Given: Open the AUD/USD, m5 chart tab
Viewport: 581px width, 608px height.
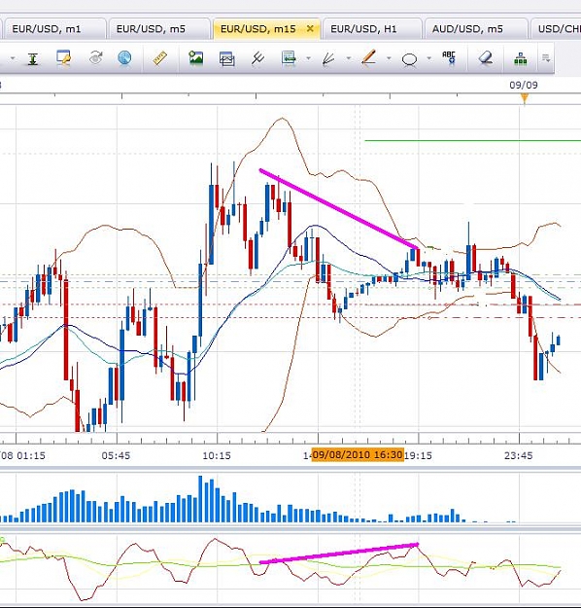Looking at the screenshot, I should [x=475, y=29].
